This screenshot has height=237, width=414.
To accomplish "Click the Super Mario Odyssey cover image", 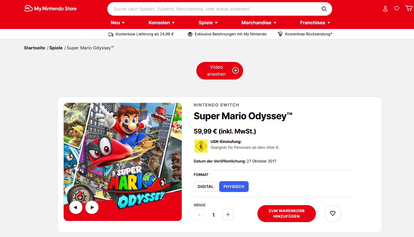I will point(123,162).
